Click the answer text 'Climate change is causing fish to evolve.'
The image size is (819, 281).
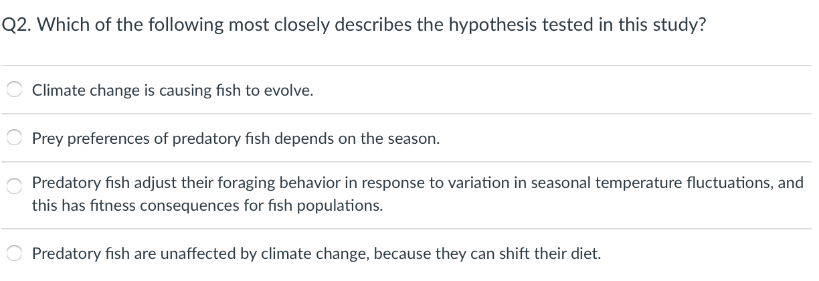pos(173,90)
